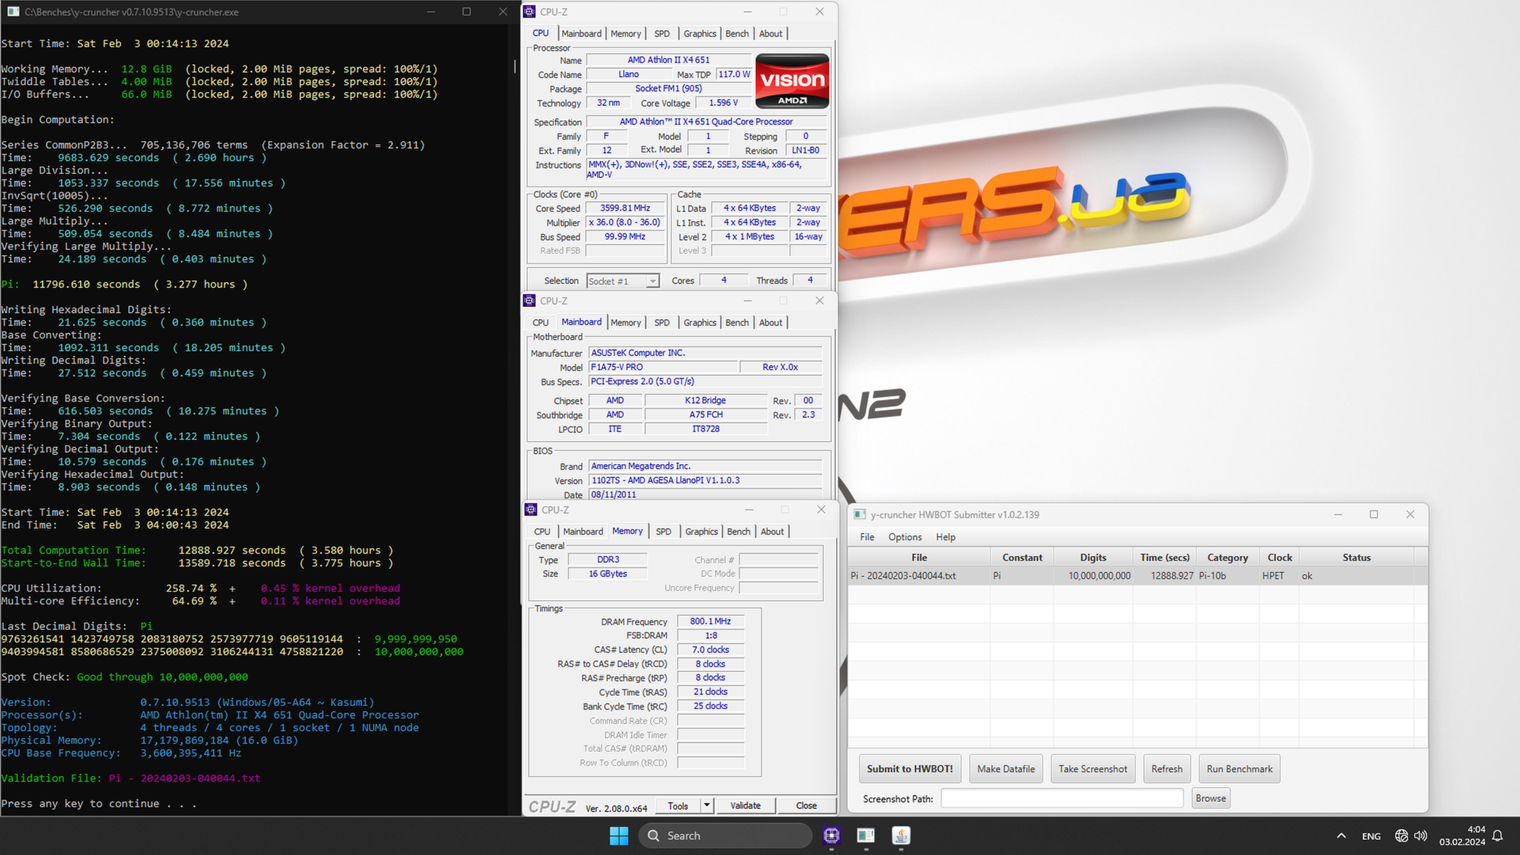Show hidden tray icons chevron
Viewport: 1520px width, 855px height.
click(1341, 836)
